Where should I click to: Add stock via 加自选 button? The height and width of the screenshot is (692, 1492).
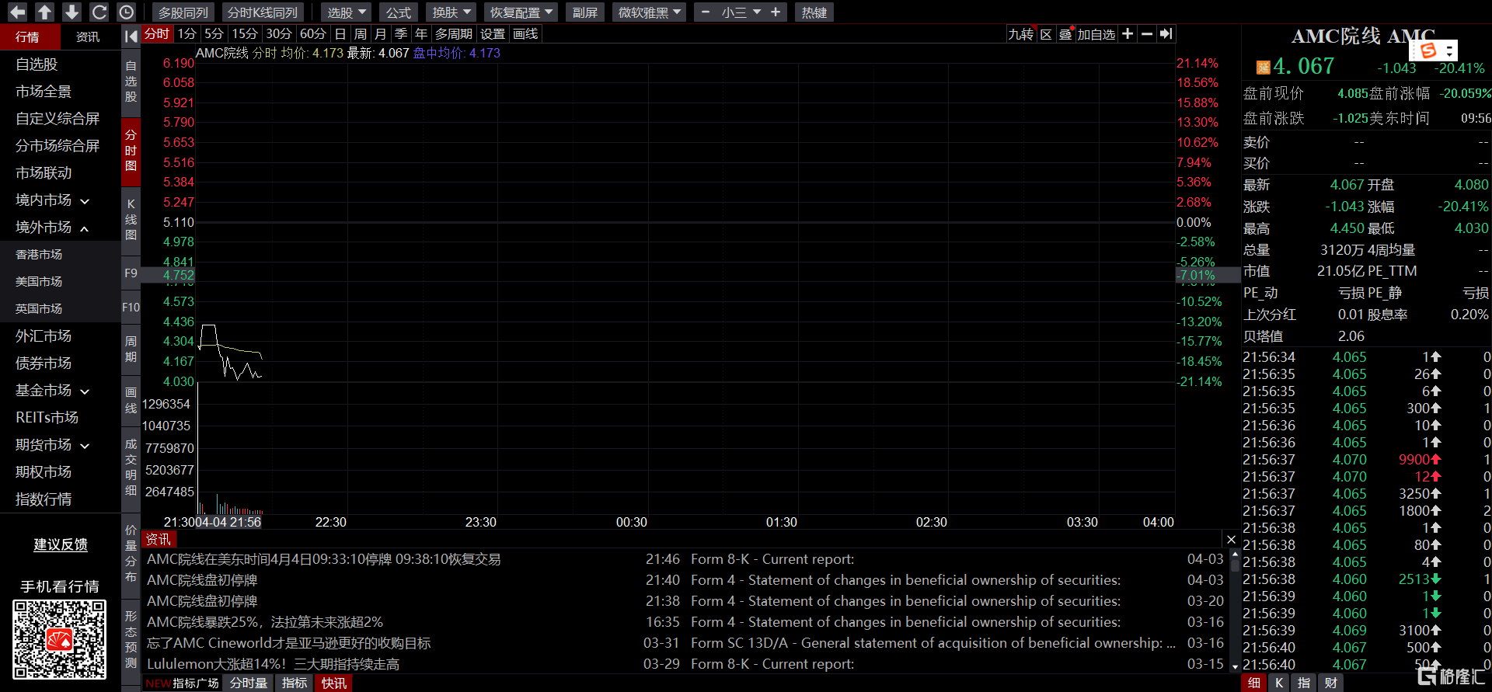coord(1096,34)
